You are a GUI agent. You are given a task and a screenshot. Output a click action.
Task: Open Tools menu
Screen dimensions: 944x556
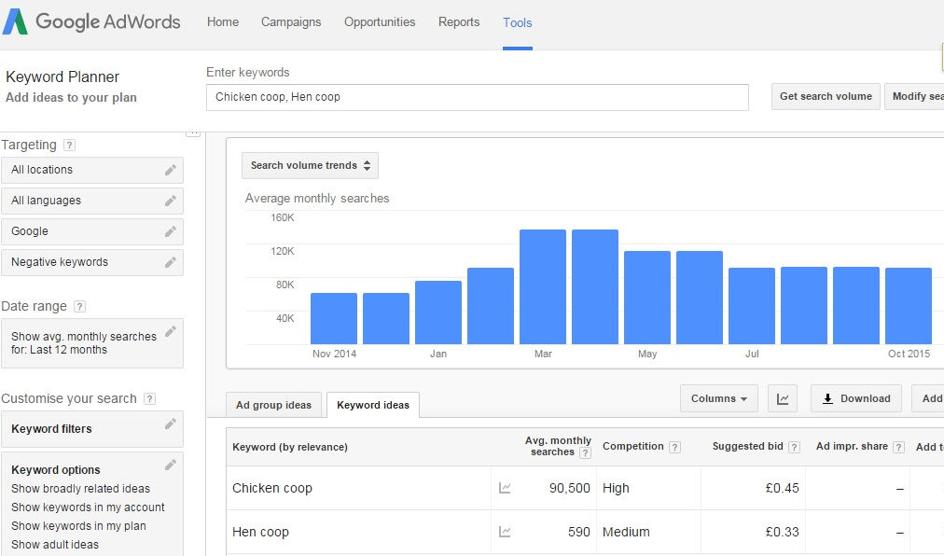[x=517, y=23]
